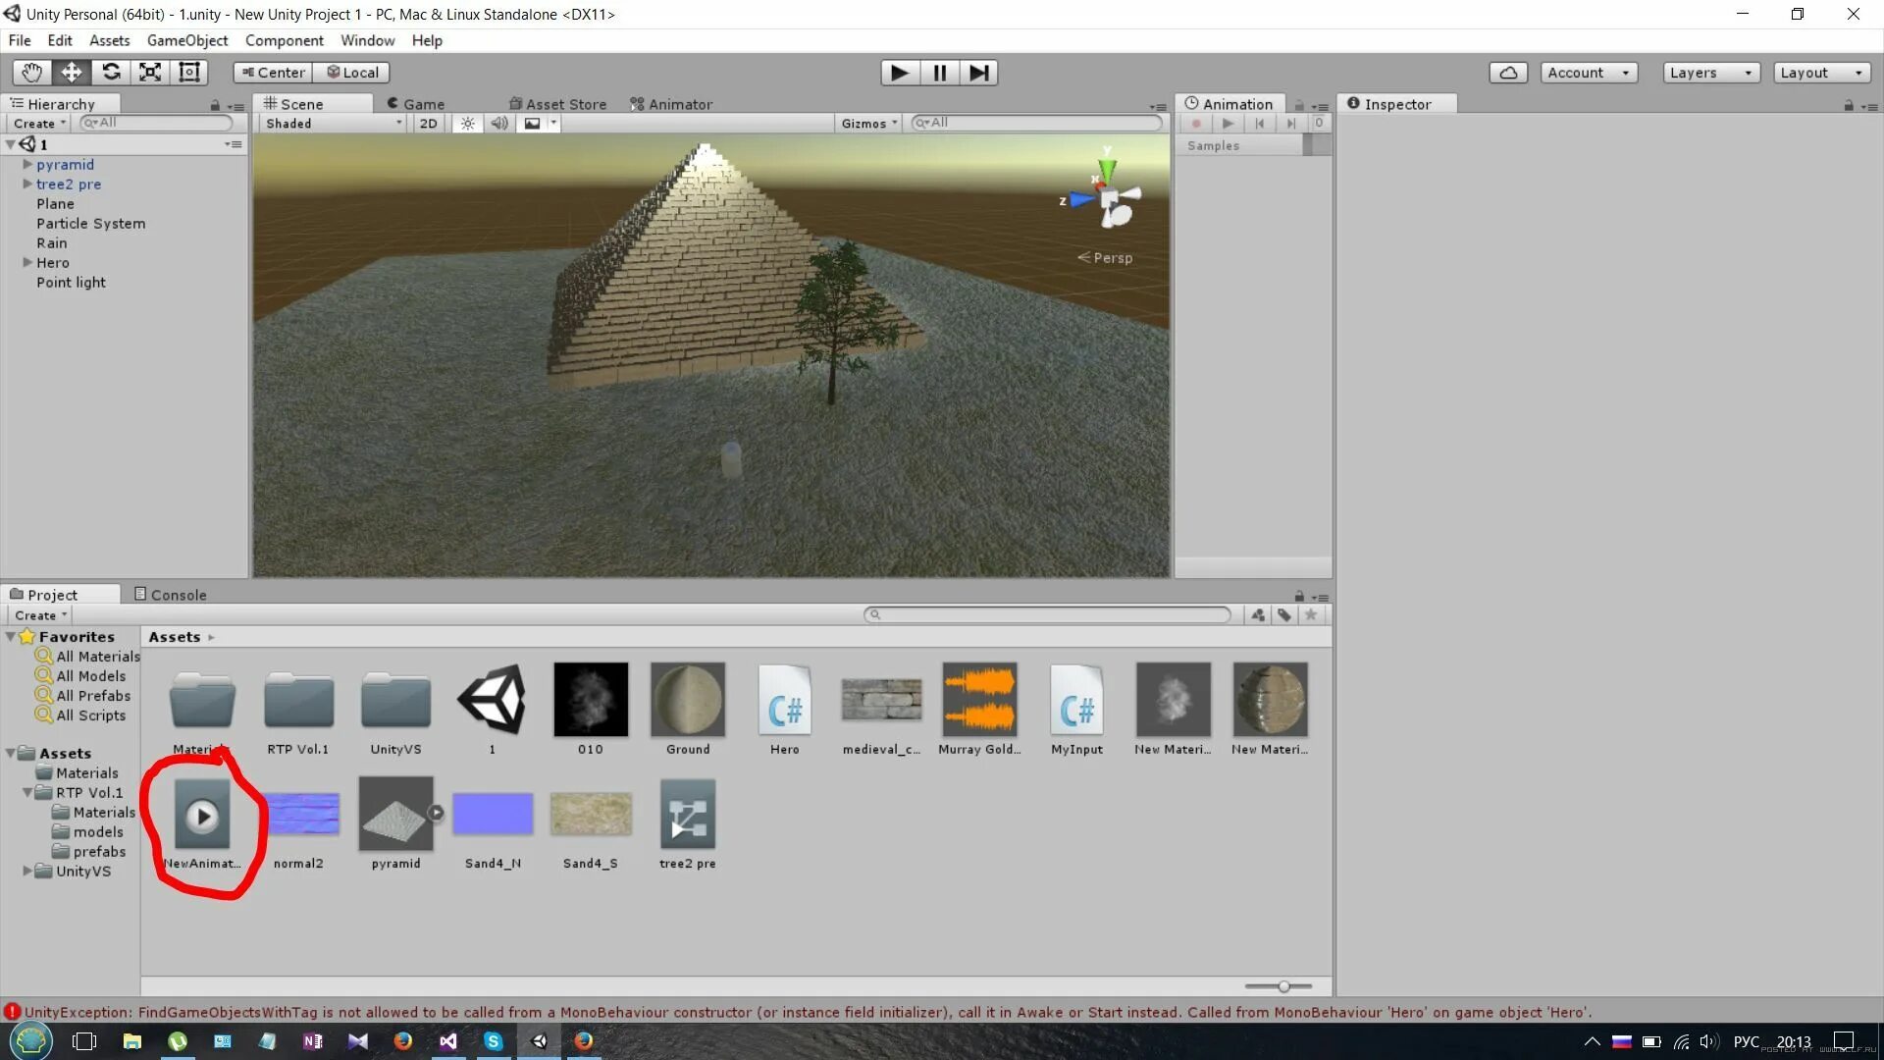This screenshot has width=1884, height=1060.
Task: Expand the pyramid hierarchy item
Action: coord(27,165)
